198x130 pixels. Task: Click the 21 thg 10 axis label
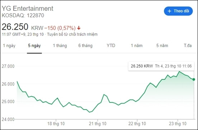click(98, 124)
